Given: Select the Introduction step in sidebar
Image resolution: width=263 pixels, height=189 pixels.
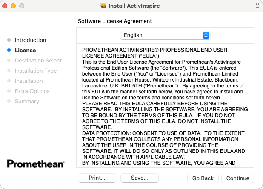Looking at the screenshot, I should coord(30,40).
